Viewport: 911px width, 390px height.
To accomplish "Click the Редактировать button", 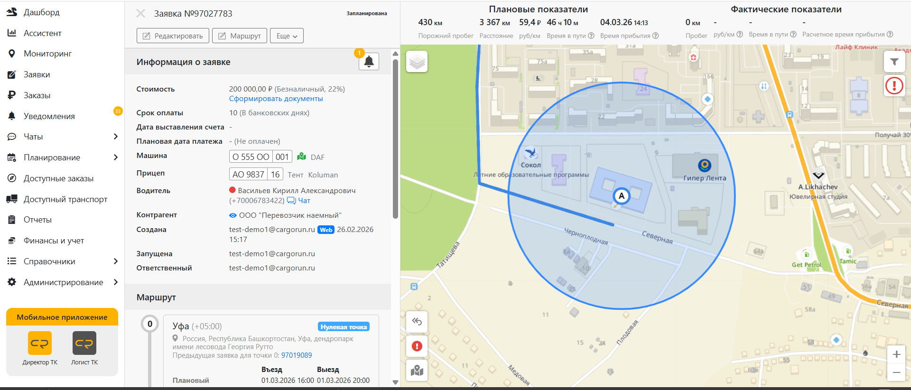I will 173,36.
